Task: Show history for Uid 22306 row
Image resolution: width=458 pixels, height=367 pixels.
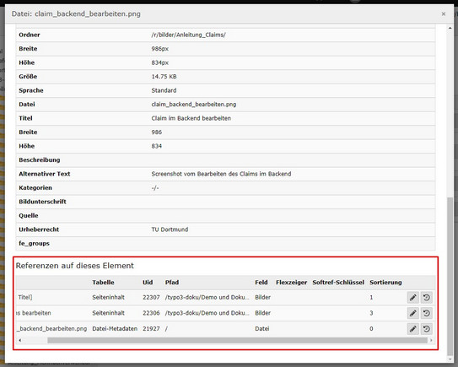Action: tap(427, 313)
